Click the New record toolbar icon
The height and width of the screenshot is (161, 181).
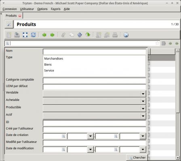[x=9, y=35]
